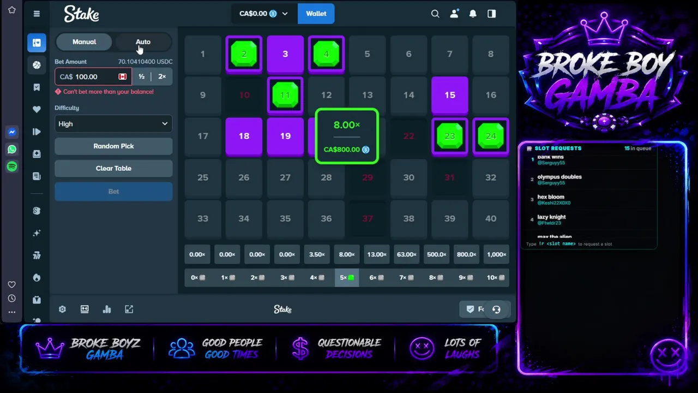Open Spotify in the browser sidebar
The width and height of the screenshot is (698, 393).
click(12, 166)
